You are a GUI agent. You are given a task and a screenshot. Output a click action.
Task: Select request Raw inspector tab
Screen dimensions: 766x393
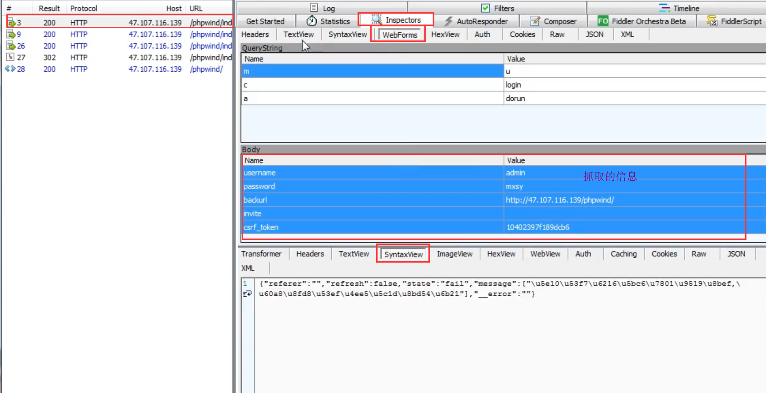(557, 35)
